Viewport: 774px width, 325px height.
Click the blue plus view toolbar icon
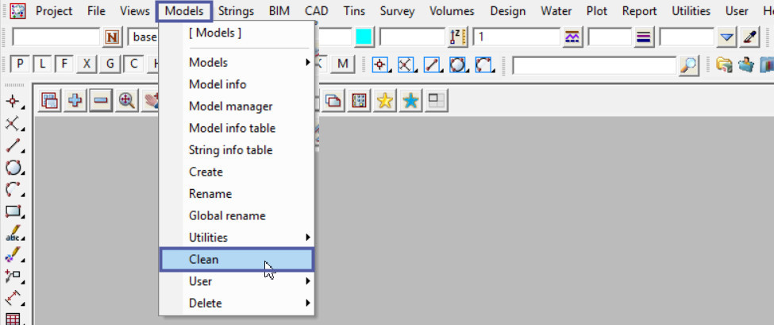[x=75, y=101]
